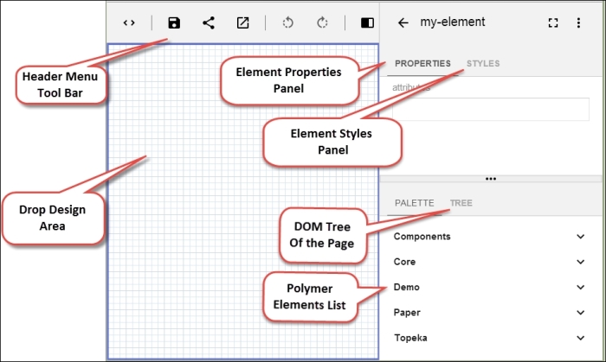Open the three-dot overflow menu
Image resolution: width=606 pixels, height=362 pixels.
click(578, 22)
